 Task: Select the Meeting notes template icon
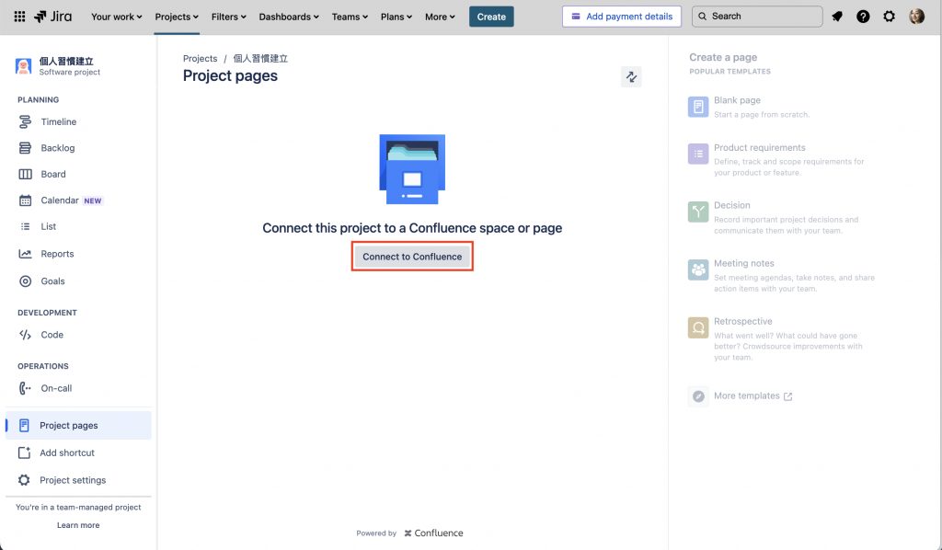[x=698, y=270]
